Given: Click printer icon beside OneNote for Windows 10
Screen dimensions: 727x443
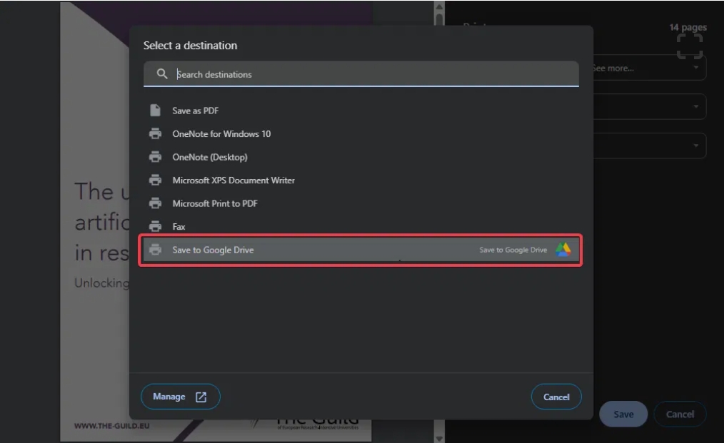Looking at the screenshot, I should 155,134.
